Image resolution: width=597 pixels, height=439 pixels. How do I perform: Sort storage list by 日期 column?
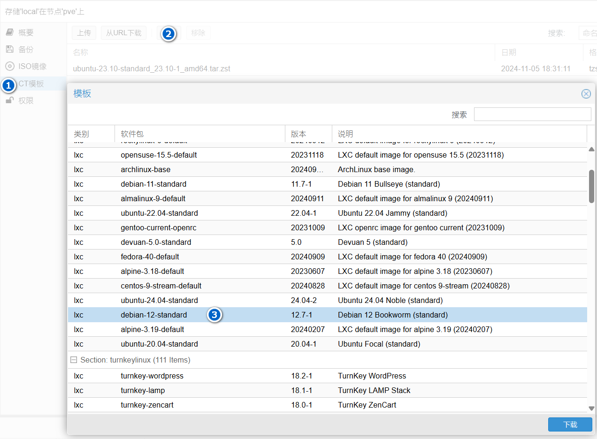pyautogui.click(x=539, y=53)
